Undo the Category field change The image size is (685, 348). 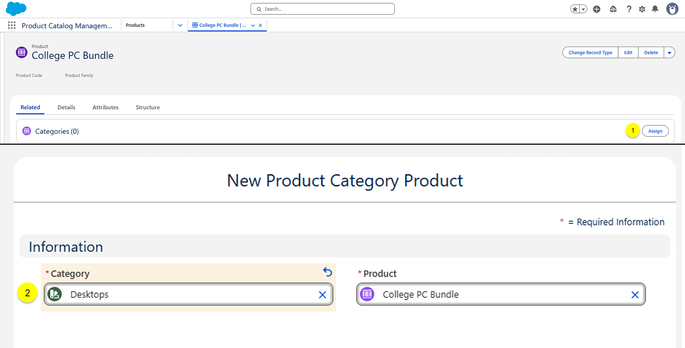coord(327,272)
